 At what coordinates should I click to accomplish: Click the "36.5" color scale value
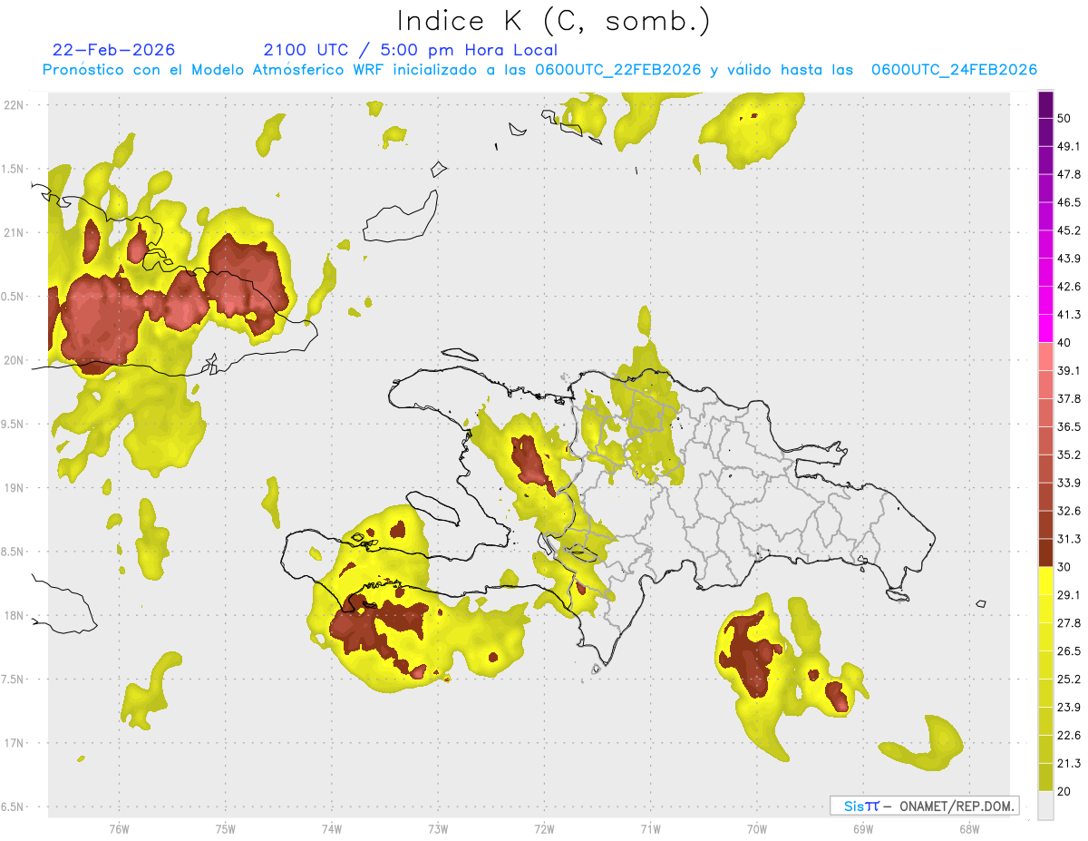(x=1069, y=426)
